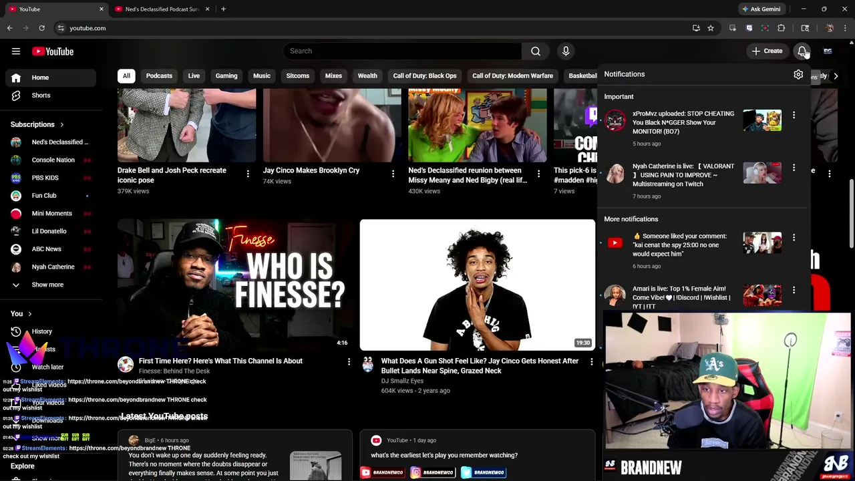The height and width of the screenshot is (481, 855).
Task: Open options for Amari live notification
Action: 794,290
